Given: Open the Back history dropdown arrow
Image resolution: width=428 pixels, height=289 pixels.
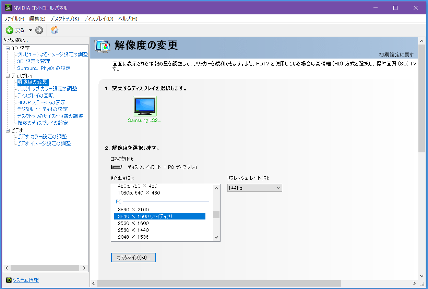Looking at the screenshot, I should tap(31, 30).
